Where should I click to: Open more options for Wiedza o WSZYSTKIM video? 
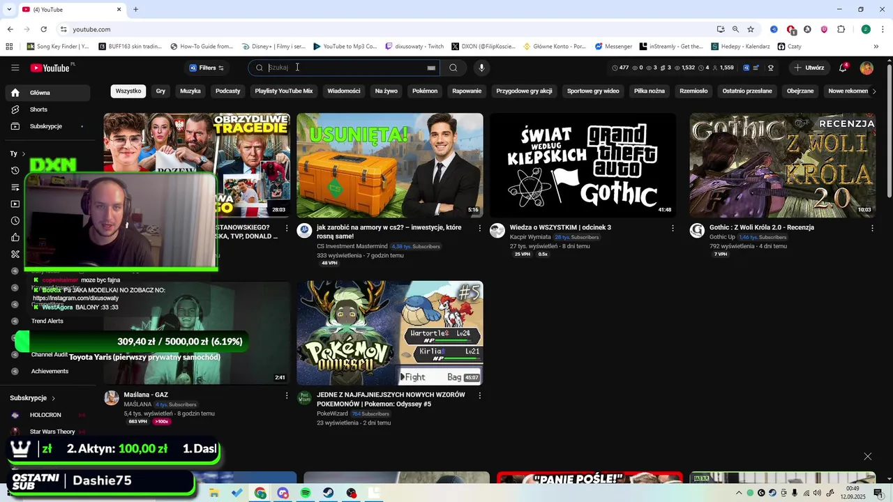673,228
